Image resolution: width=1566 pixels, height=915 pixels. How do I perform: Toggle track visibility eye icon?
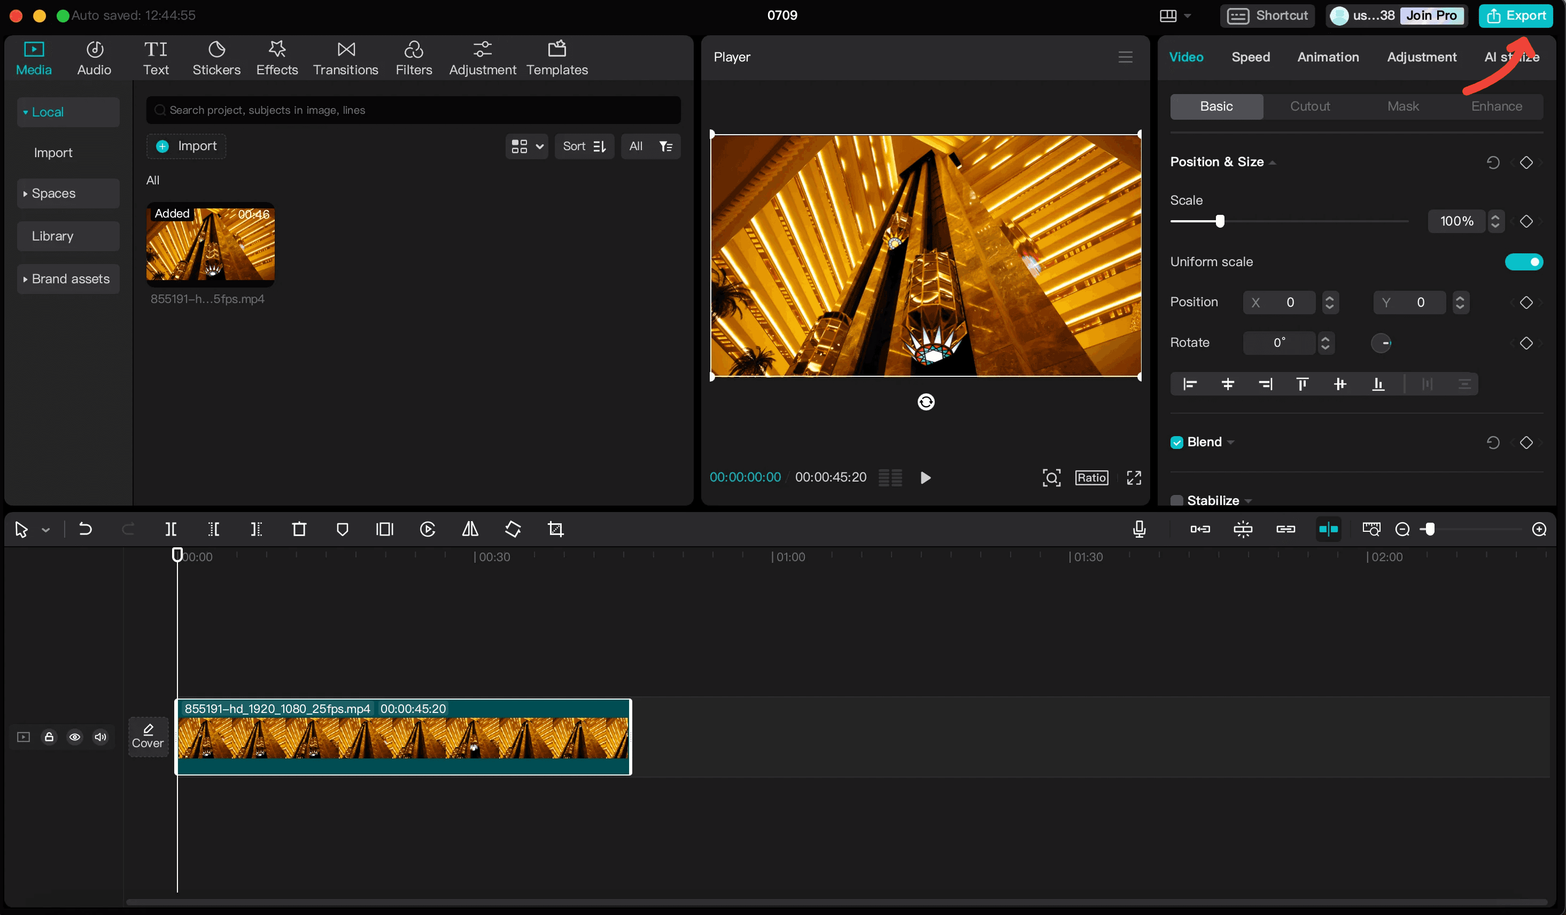pos(75,736)
